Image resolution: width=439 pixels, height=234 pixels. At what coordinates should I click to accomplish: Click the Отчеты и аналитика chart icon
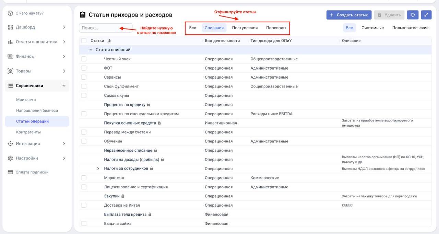coord(10,42)
